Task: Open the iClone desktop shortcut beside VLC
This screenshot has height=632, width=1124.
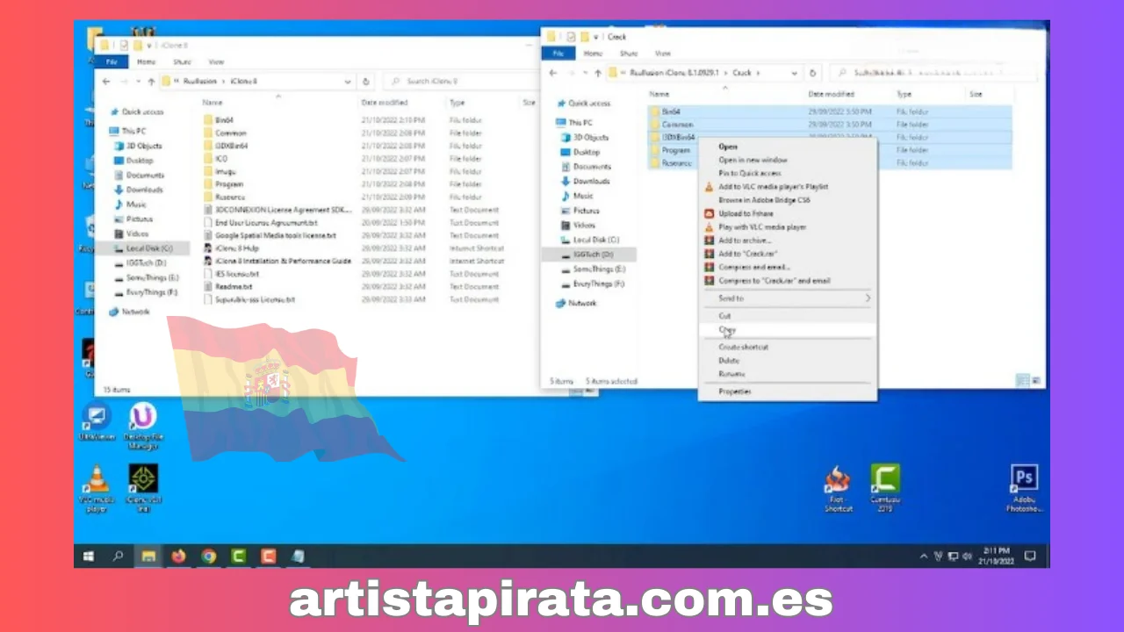Action: click(x=143, y=487)
